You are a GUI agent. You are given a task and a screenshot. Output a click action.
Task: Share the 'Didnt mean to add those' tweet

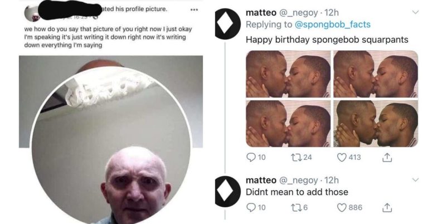point(386,207)
